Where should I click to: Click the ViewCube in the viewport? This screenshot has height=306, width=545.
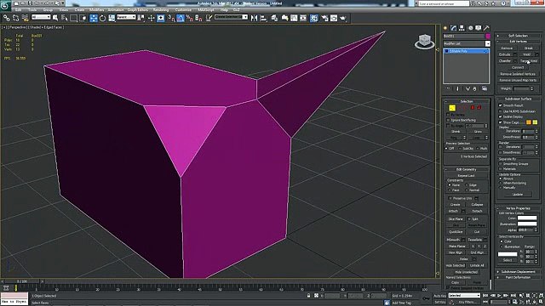424,42
